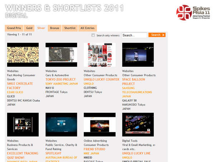Click the 'Viewing 1 - 11 of 11' text
Image resolution: width=215 pixels, height=162 pixels.
click(19, 34)
